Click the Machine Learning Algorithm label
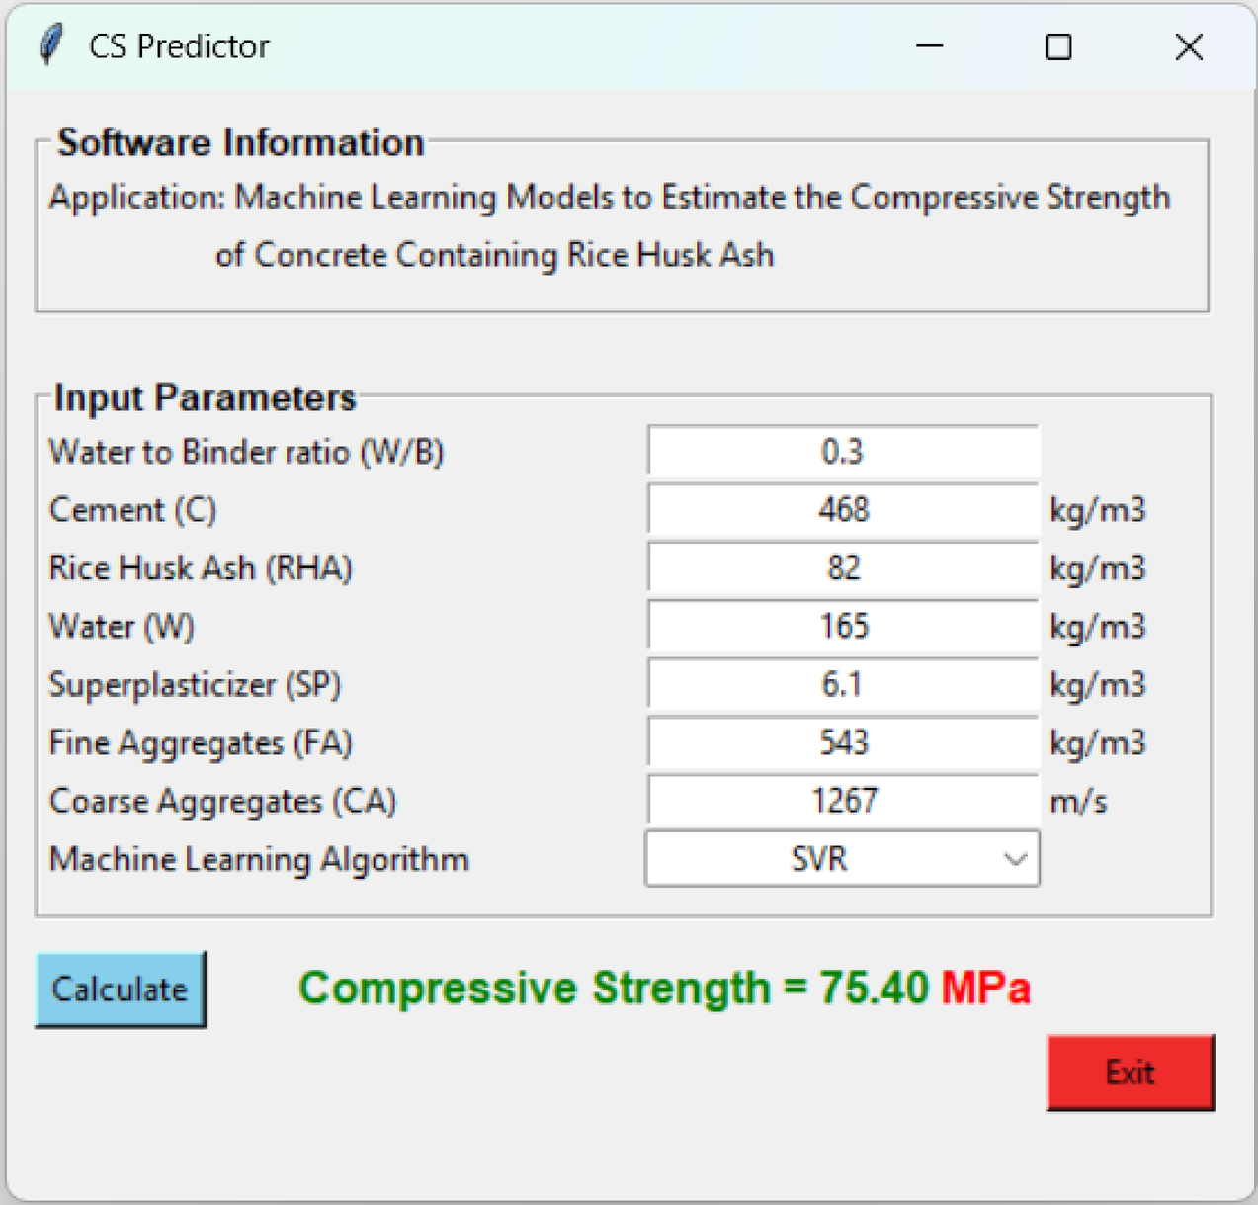Image resolution: width=1258 pixels, height=1205 pixels. 259,859
